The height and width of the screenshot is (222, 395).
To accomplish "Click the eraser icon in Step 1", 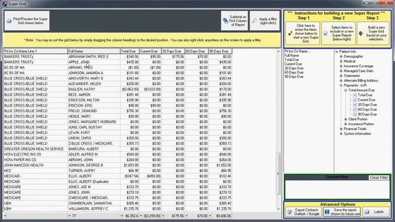I will pyautogui.click(x=290, y=33).
